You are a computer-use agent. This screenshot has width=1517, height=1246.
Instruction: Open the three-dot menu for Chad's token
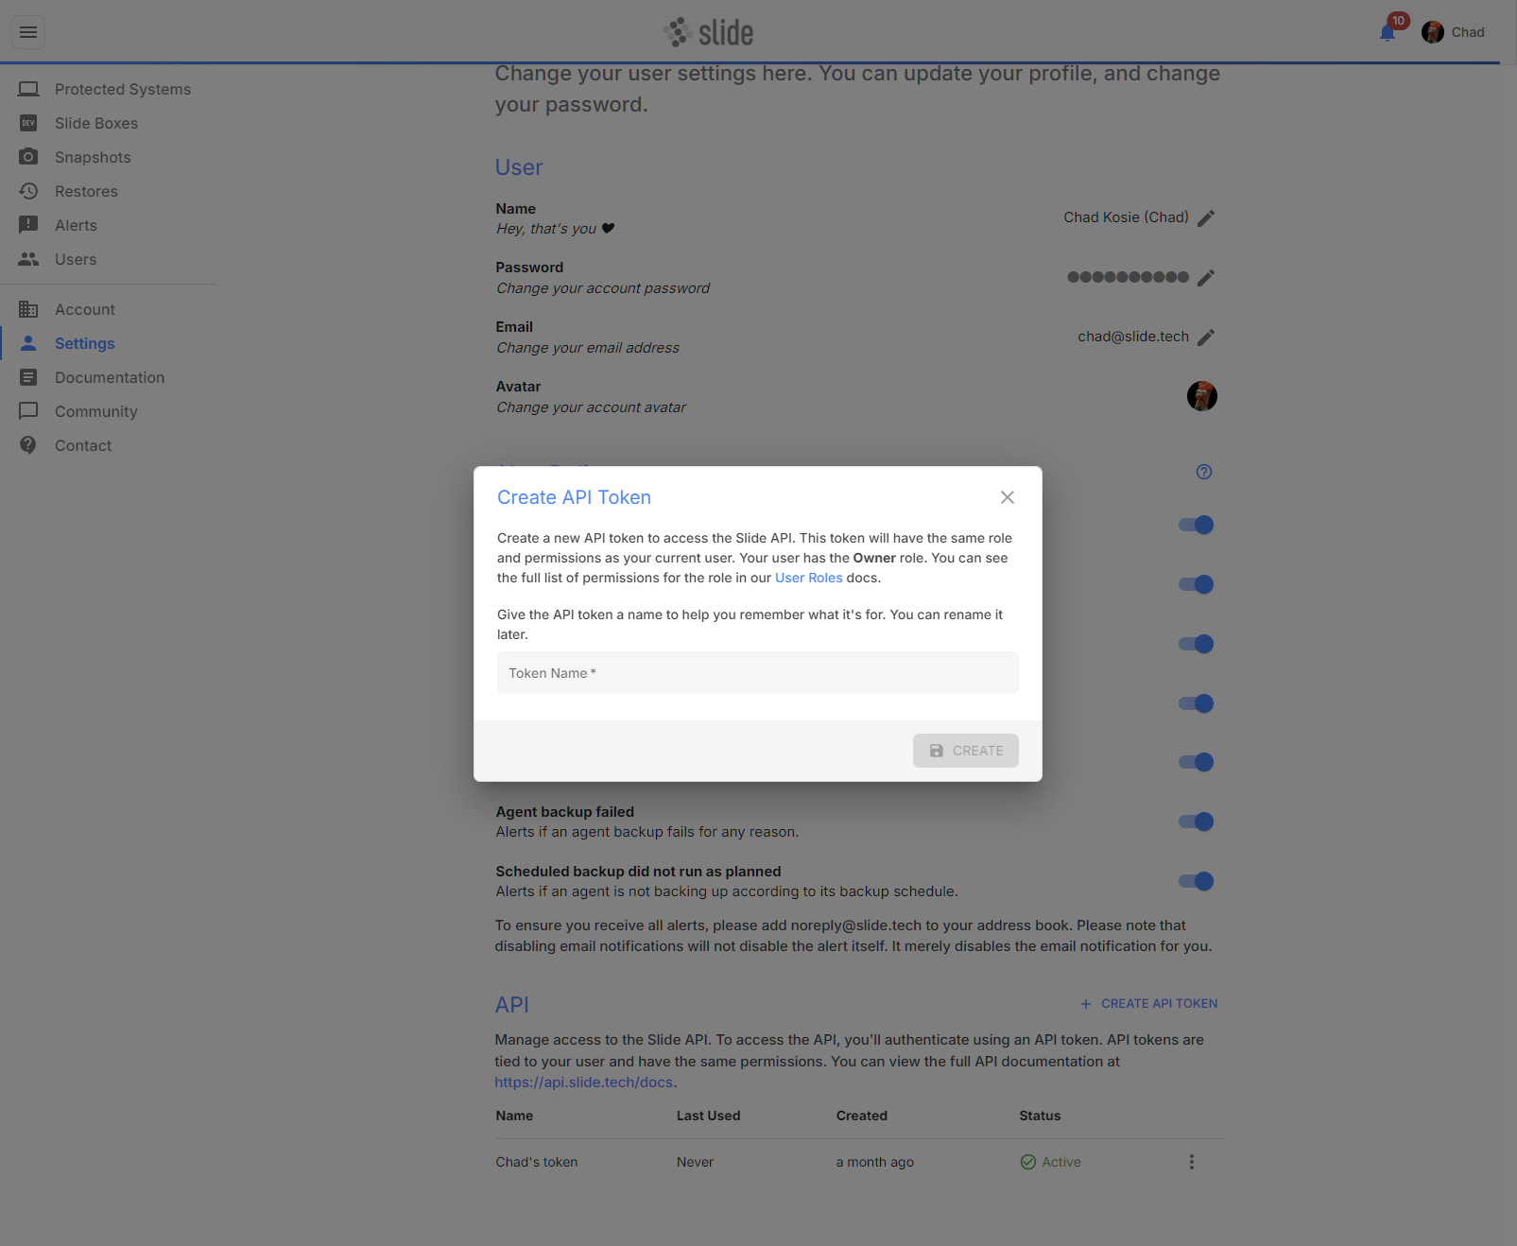[1192, 1162]
